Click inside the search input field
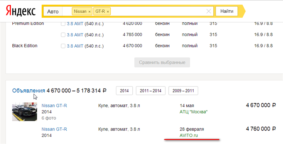 (159, 11)
